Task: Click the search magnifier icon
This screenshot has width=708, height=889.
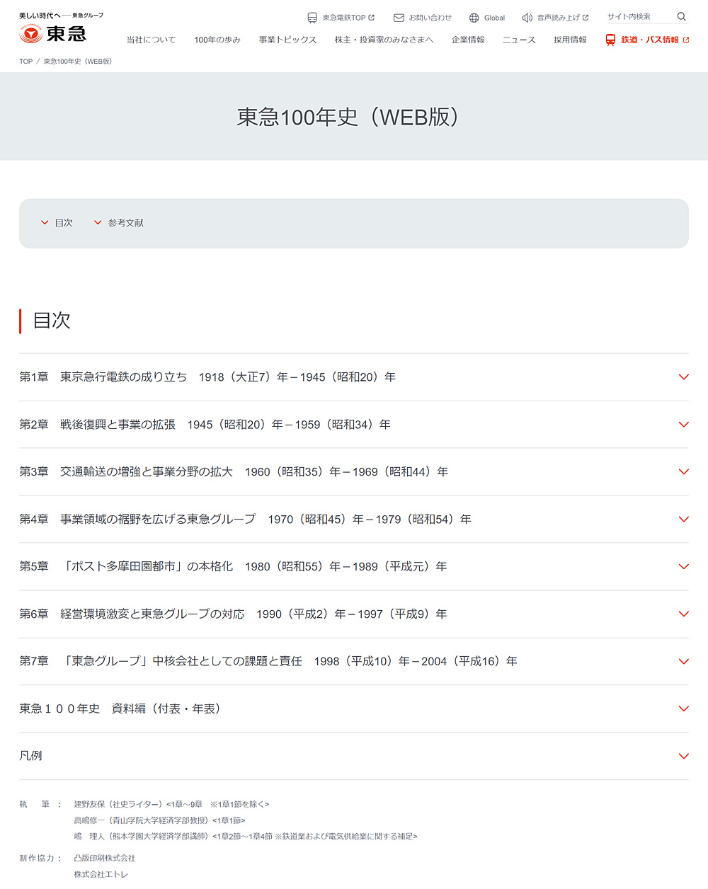Action: click(x=681, y=17)
